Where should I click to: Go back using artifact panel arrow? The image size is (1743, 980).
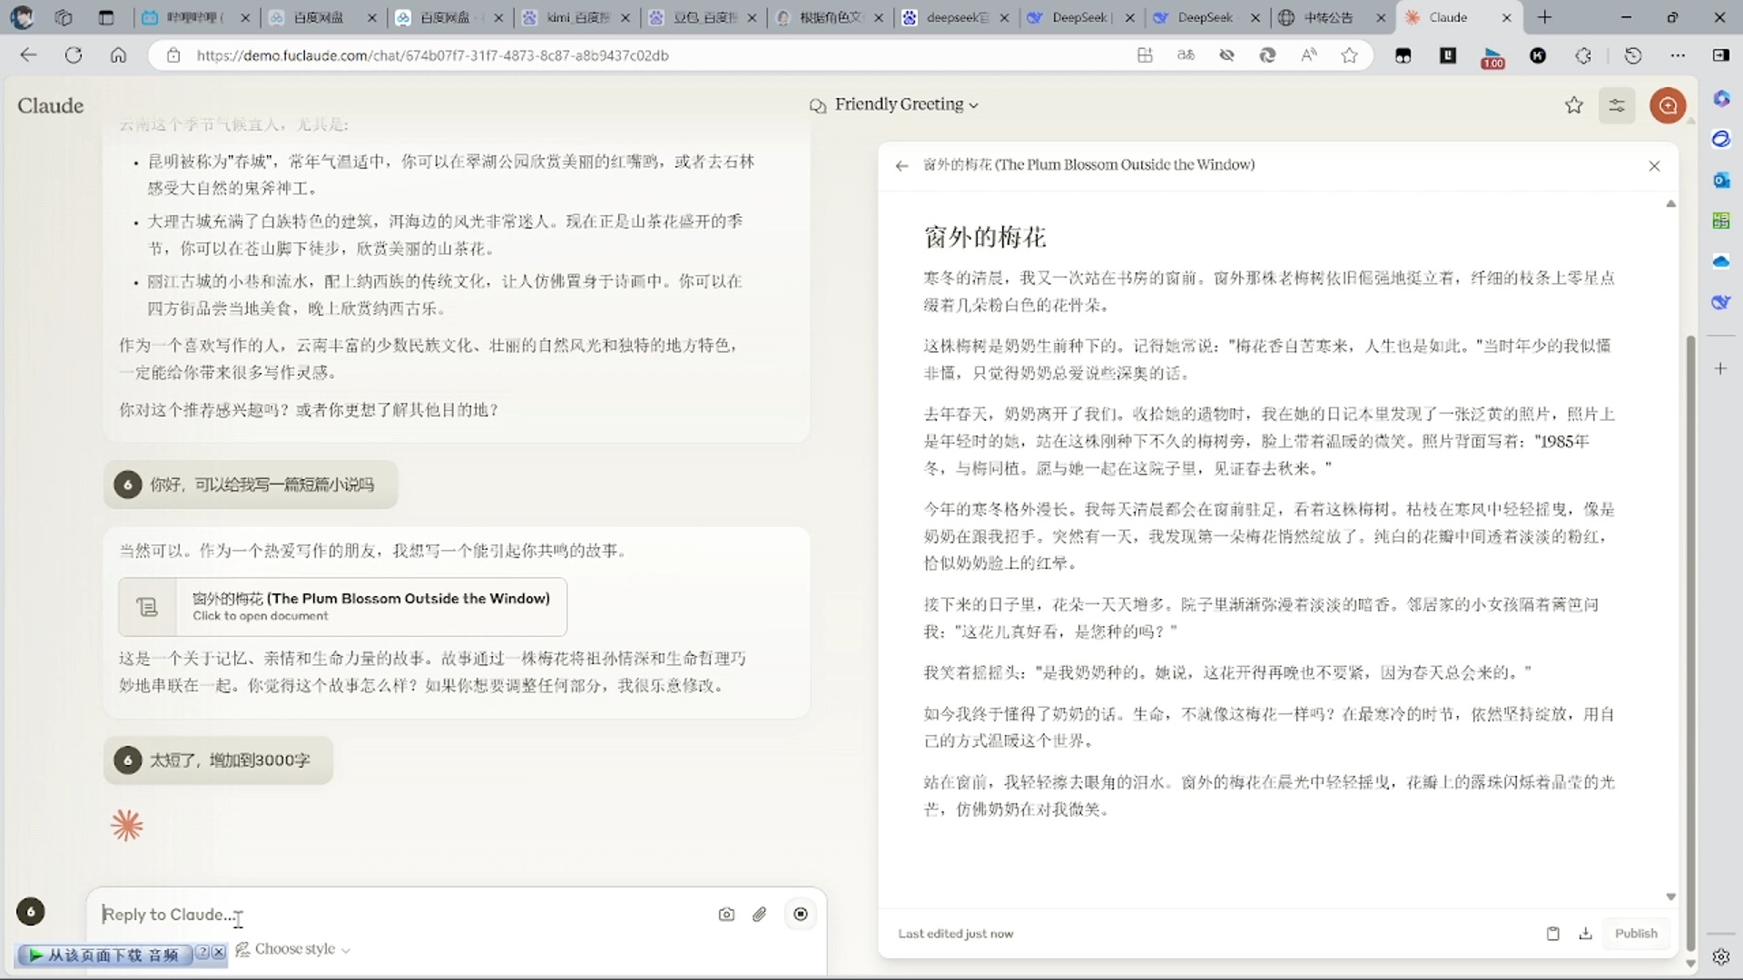pos(901,165)
